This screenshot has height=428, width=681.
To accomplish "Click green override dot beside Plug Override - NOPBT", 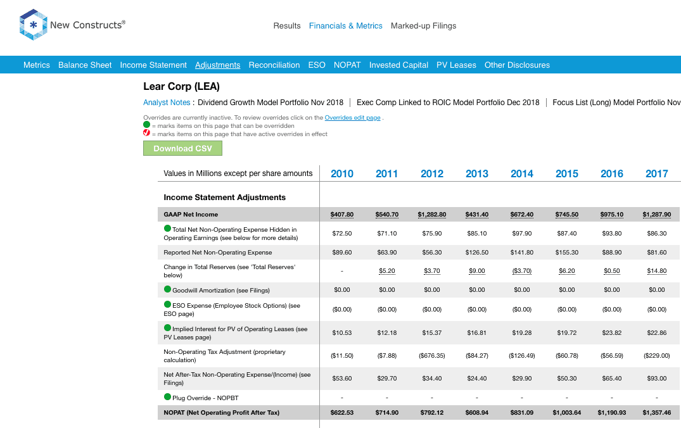I will (167, 397).
